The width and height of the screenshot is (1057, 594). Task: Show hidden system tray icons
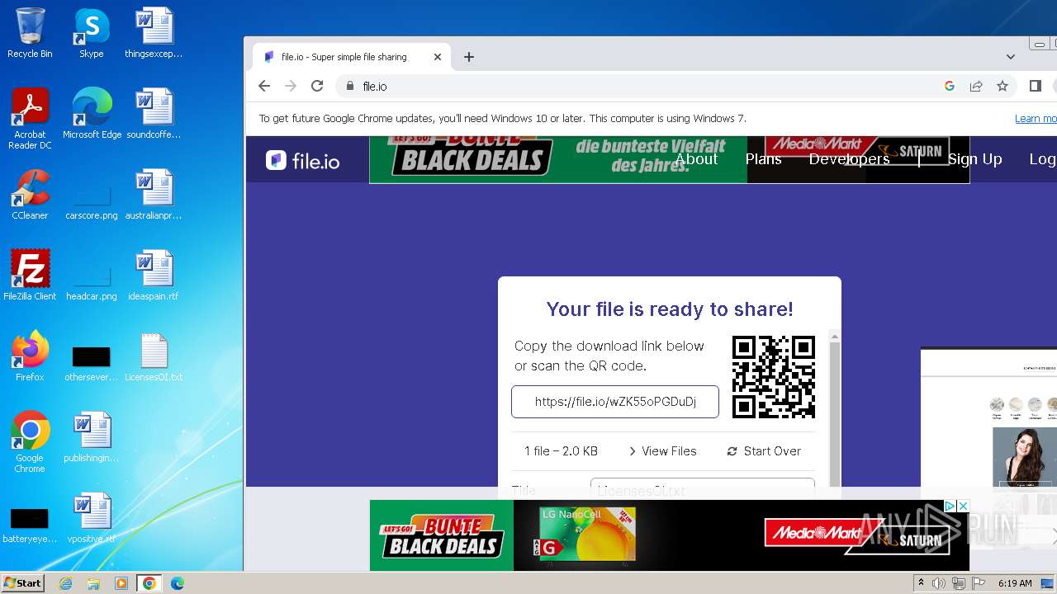[x=922, y=583]
